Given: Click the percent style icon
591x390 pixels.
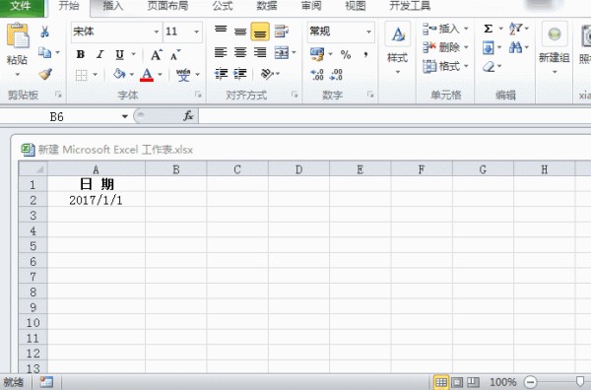Looking at the screenshot, I should pos(346,54).
